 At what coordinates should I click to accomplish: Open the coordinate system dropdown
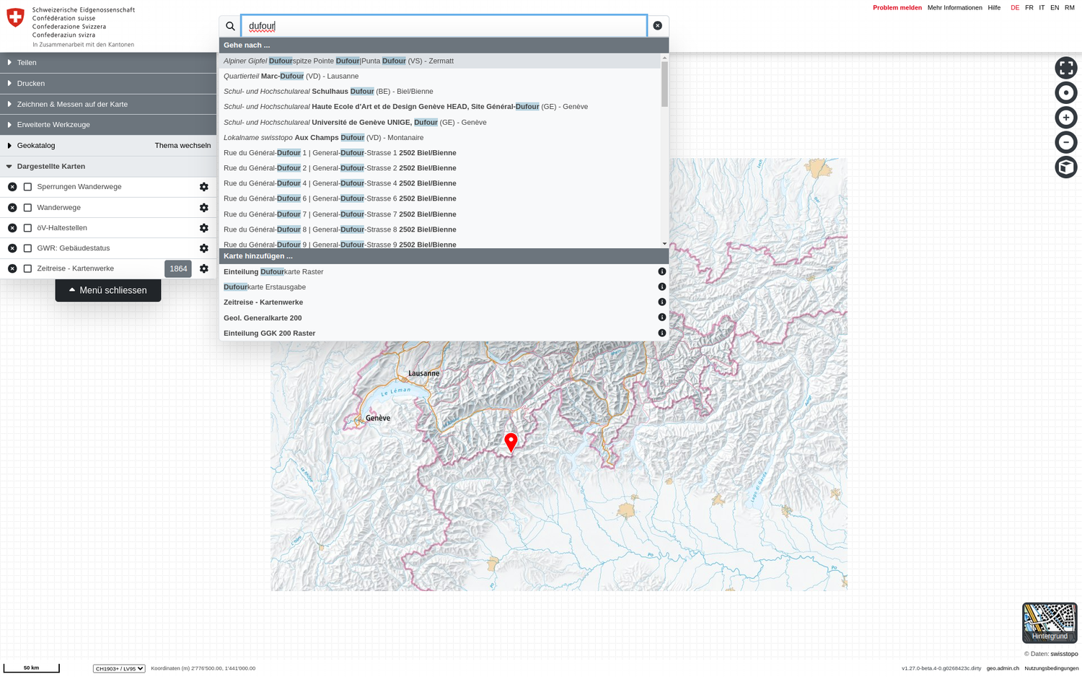pos(119,668)
